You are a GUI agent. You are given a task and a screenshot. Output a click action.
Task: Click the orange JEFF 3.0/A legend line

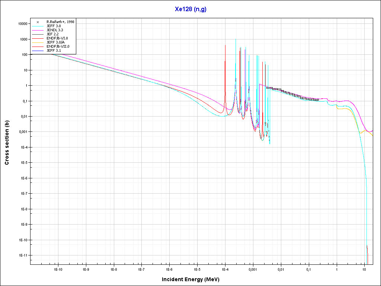[x=38, y=42]
